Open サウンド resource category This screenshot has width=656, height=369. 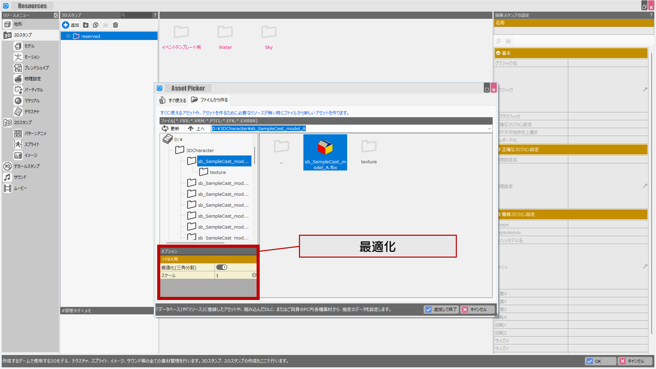tap(20, 177)
